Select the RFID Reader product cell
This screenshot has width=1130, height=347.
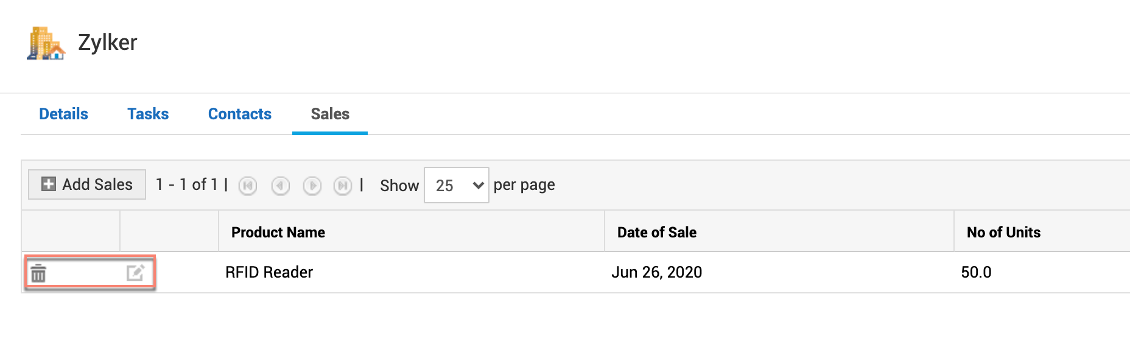point(269,272)
